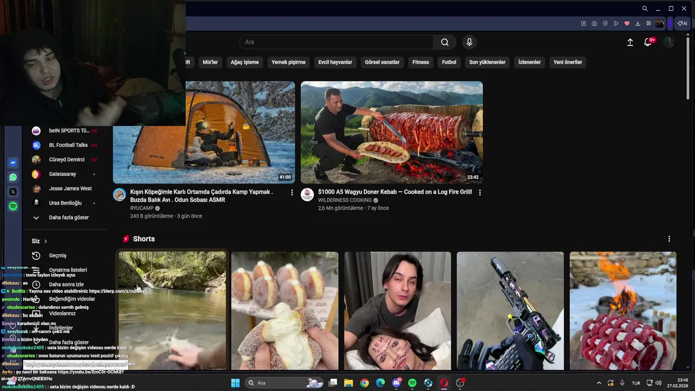Click Opera tab search magnifier in title bar

pyautogui.click(x=645, y=9)
